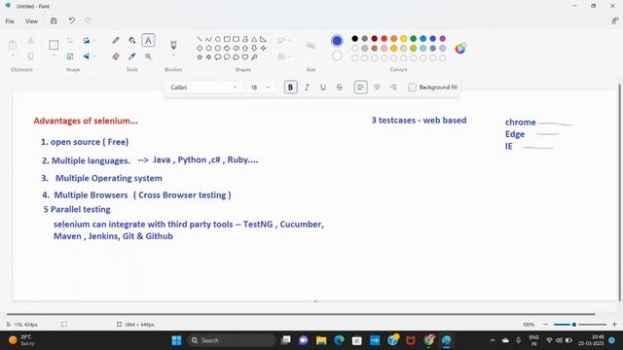Toggle Bold text formatting
The image size is (623, 350).
tap(290, 87)
